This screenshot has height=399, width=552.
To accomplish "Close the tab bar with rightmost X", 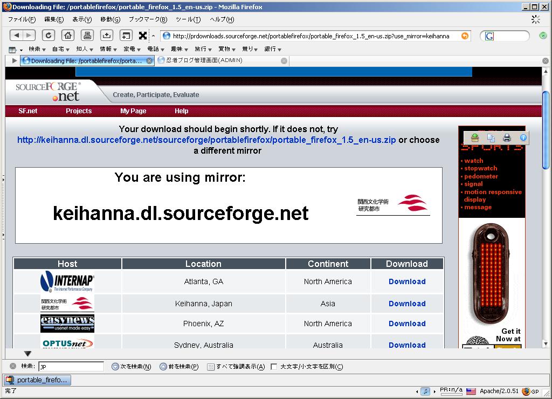I will [546, 61].
